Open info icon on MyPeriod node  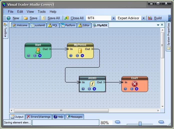click(x=77, y=55)
